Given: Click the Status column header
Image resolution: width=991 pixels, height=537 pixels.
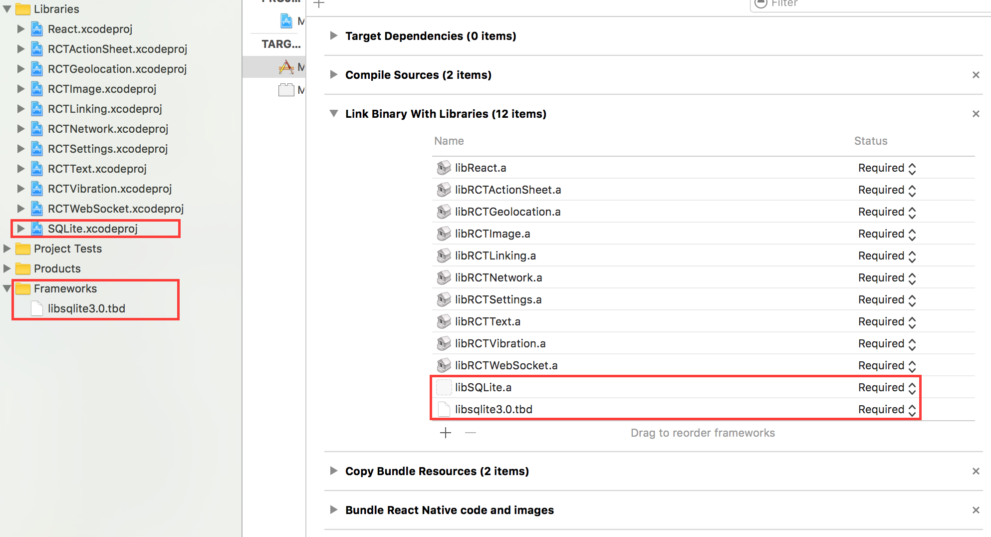Looking at the screenshot, I should click(871, 141).
